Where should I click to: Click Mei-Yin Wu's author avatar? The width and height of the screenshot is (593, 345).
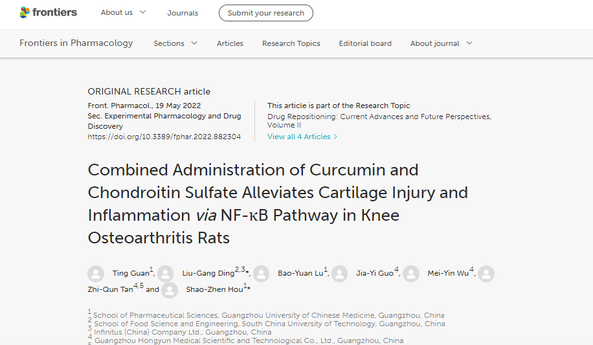411,274
